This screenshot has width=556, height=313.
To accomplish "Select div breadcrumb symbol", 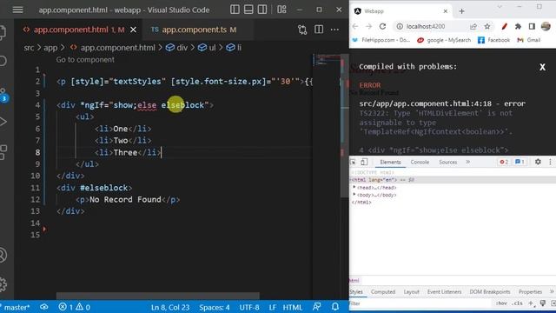I will pos(177,48).
